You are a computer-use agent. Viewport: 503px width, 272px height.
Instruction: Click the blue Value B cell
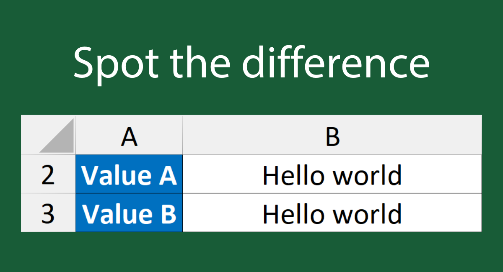(129, 213)
